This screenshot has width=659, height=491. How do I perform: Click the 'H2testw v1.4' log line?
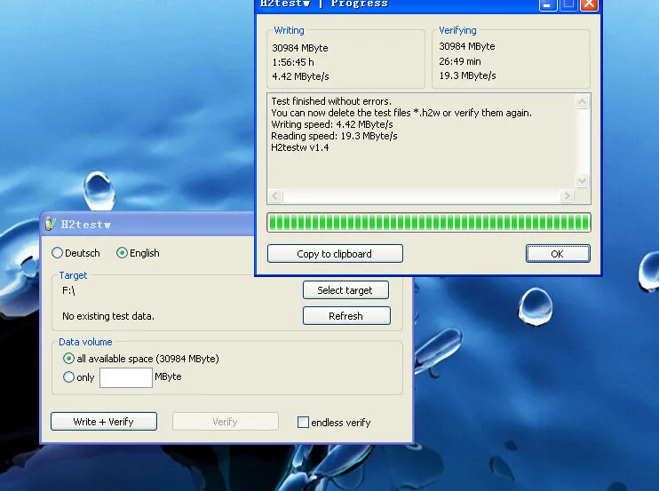point(300,147)
